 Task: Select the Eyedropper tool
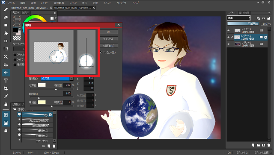click(6, 96)
